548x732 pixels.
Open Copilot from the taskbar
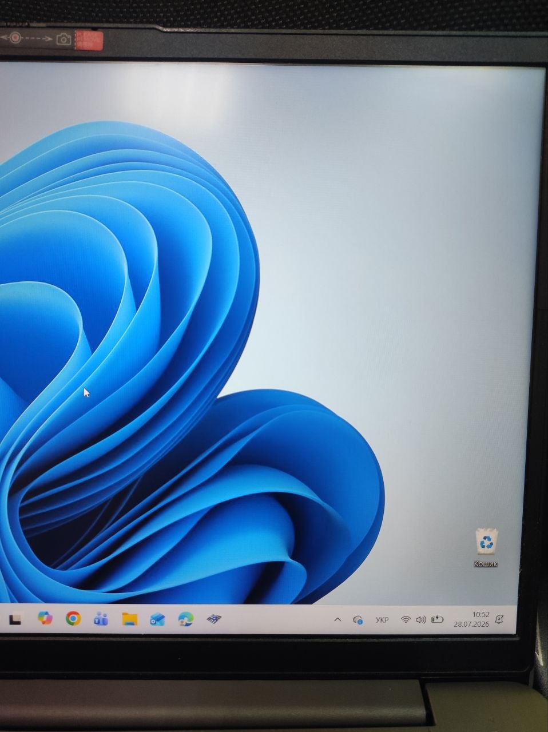point(45,618)
